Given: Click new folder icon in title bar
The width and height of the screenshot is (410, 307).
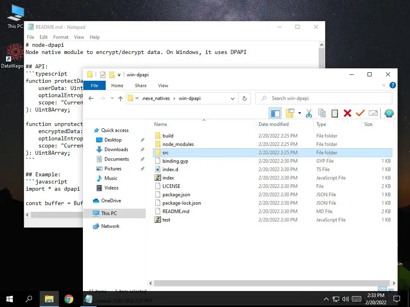Looking at the screenshot, I should pyautogui.click(x=112, y=75).
